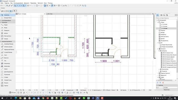The height and width of the screenshot is (100, 178).
Task: Click the Undo arrow in the toolbar
Action: (x=2, y=6)
